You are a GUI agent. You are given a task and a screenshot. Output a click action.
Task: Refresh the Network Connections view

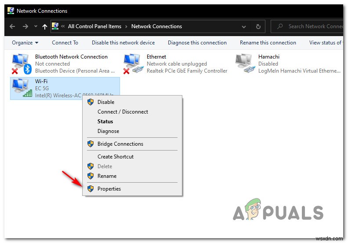coord(258,26)
